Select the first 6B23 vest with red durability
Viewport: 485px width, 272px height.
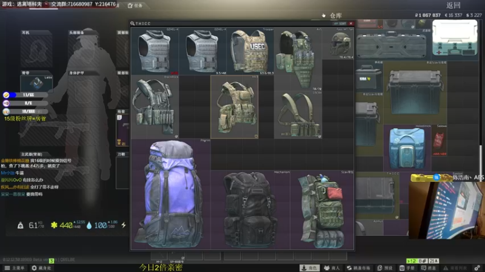click(155, 51)
